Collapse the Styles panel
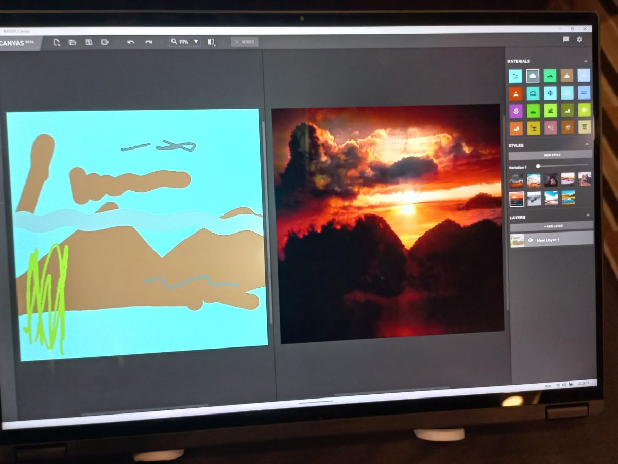618x464 pixels. (x=587, y=144)
